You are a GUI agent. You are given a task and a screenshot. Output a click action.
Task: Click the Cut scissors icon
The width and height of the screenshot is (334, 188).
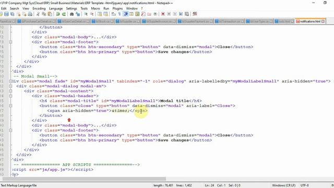[38, 14]
